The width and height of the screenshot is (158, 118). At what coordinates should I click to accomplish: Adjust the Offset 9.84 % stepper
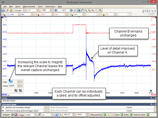[18, 86]
